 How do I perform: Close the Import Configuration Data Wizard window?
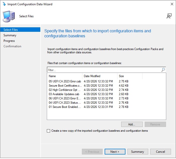172,4
